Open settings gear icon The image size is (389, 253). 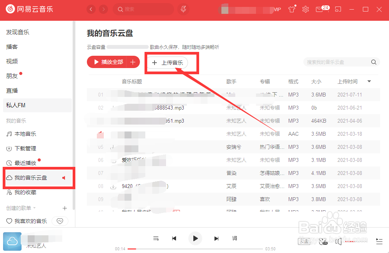click(x=305, y=10)
